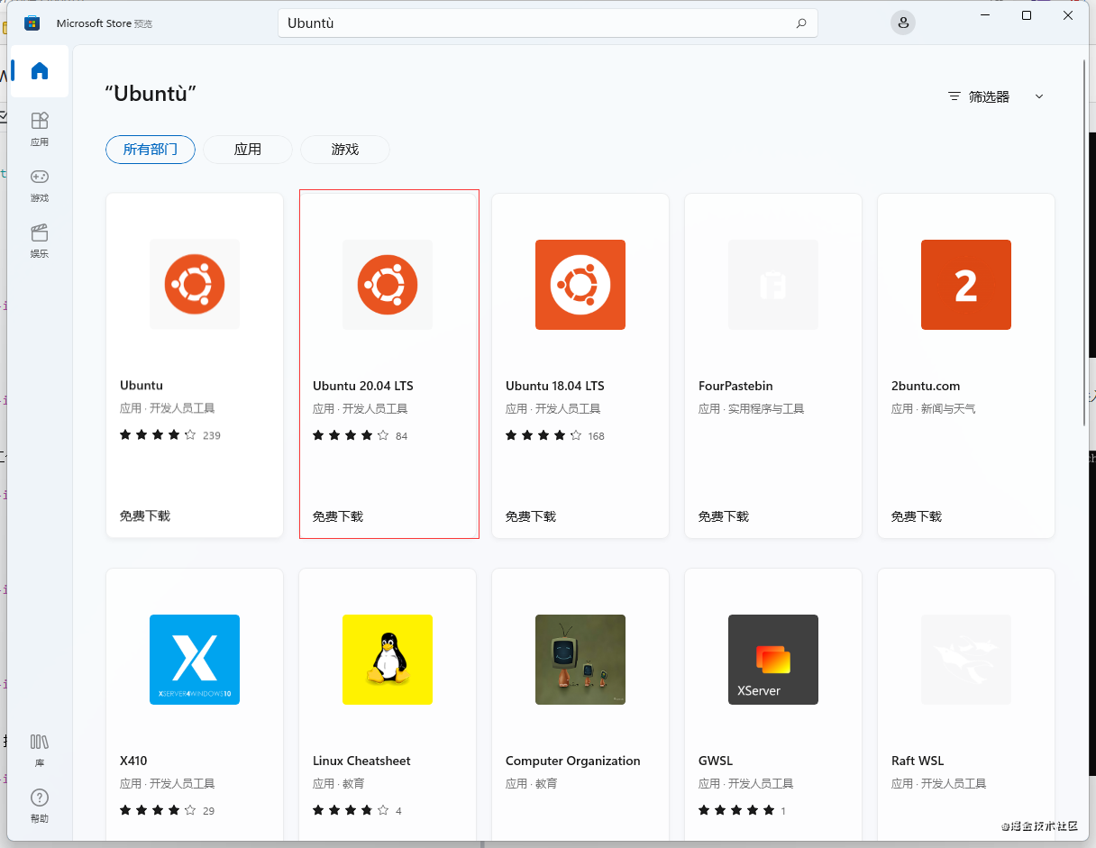This screenshot has height=848, width=1096.
Task: Open the 2buntu.com title text
Action: point(926,386)
